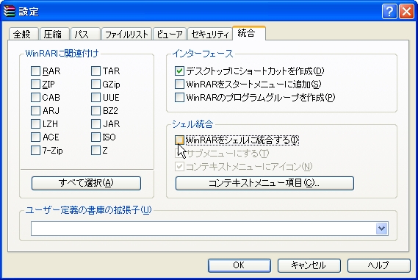Close the 設定 dialog with the X button
418x280 pixels.
click(406, 12)
